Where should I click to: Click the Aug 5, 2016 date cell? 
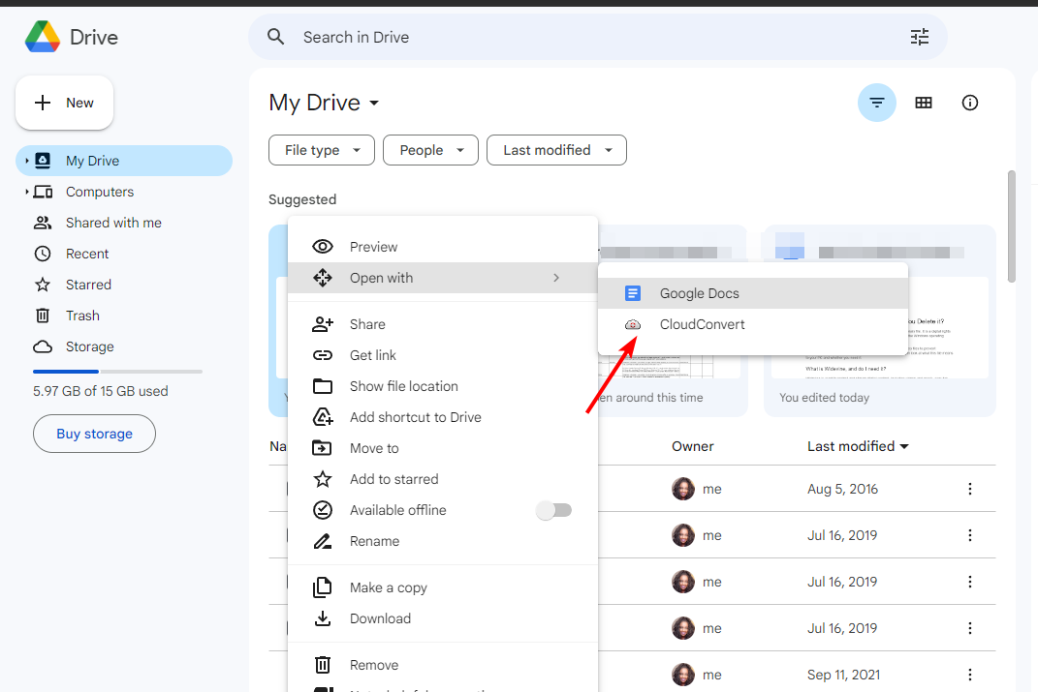[x=842, y=489]
